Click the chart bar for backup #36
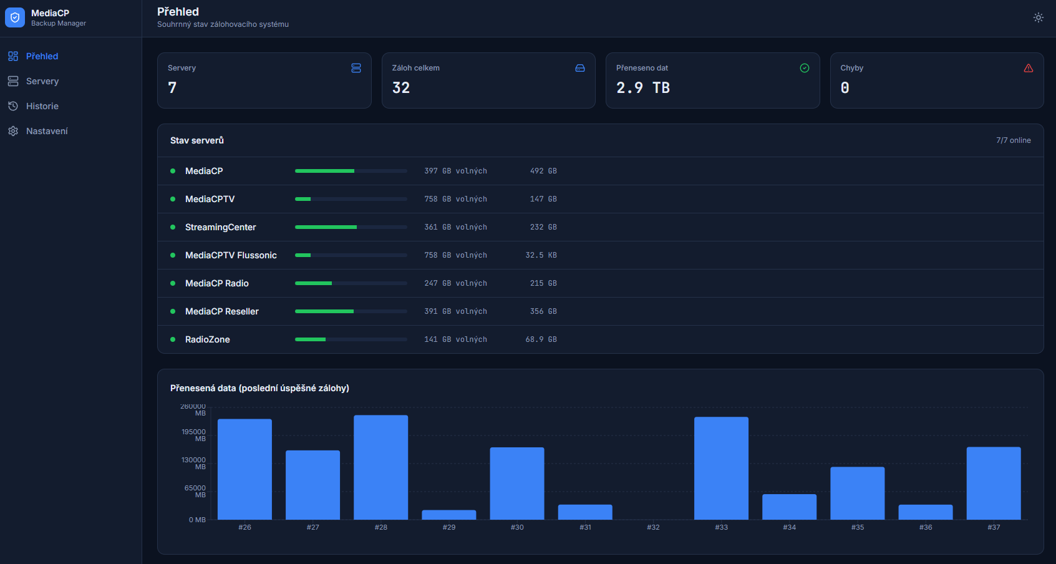The height and width of the screenshot is (564, 1056). coord(926,512)
